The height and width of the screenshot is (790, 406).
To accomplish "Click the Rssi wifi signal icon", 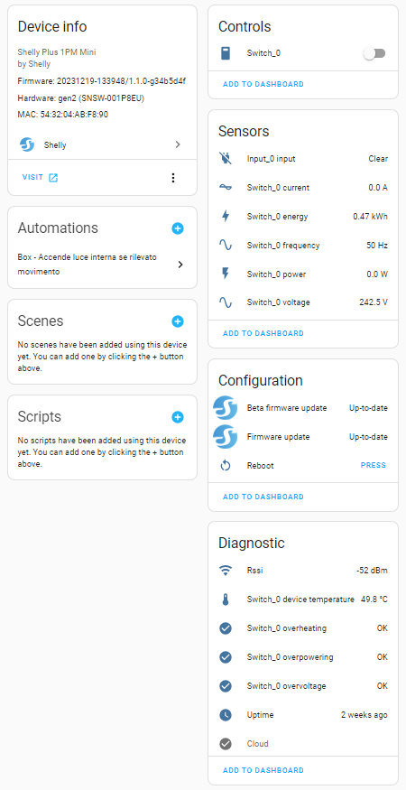I will (x=226, y=571).
